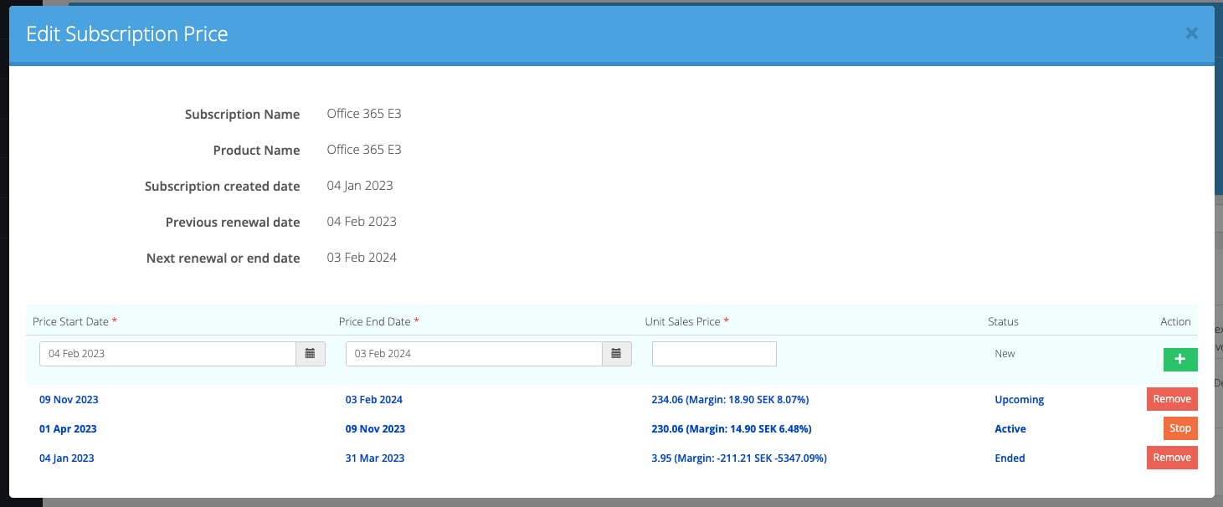Click the Unit Sales Price input box
The width and height of the screenshot is (1223, 507).
[714, 354]
